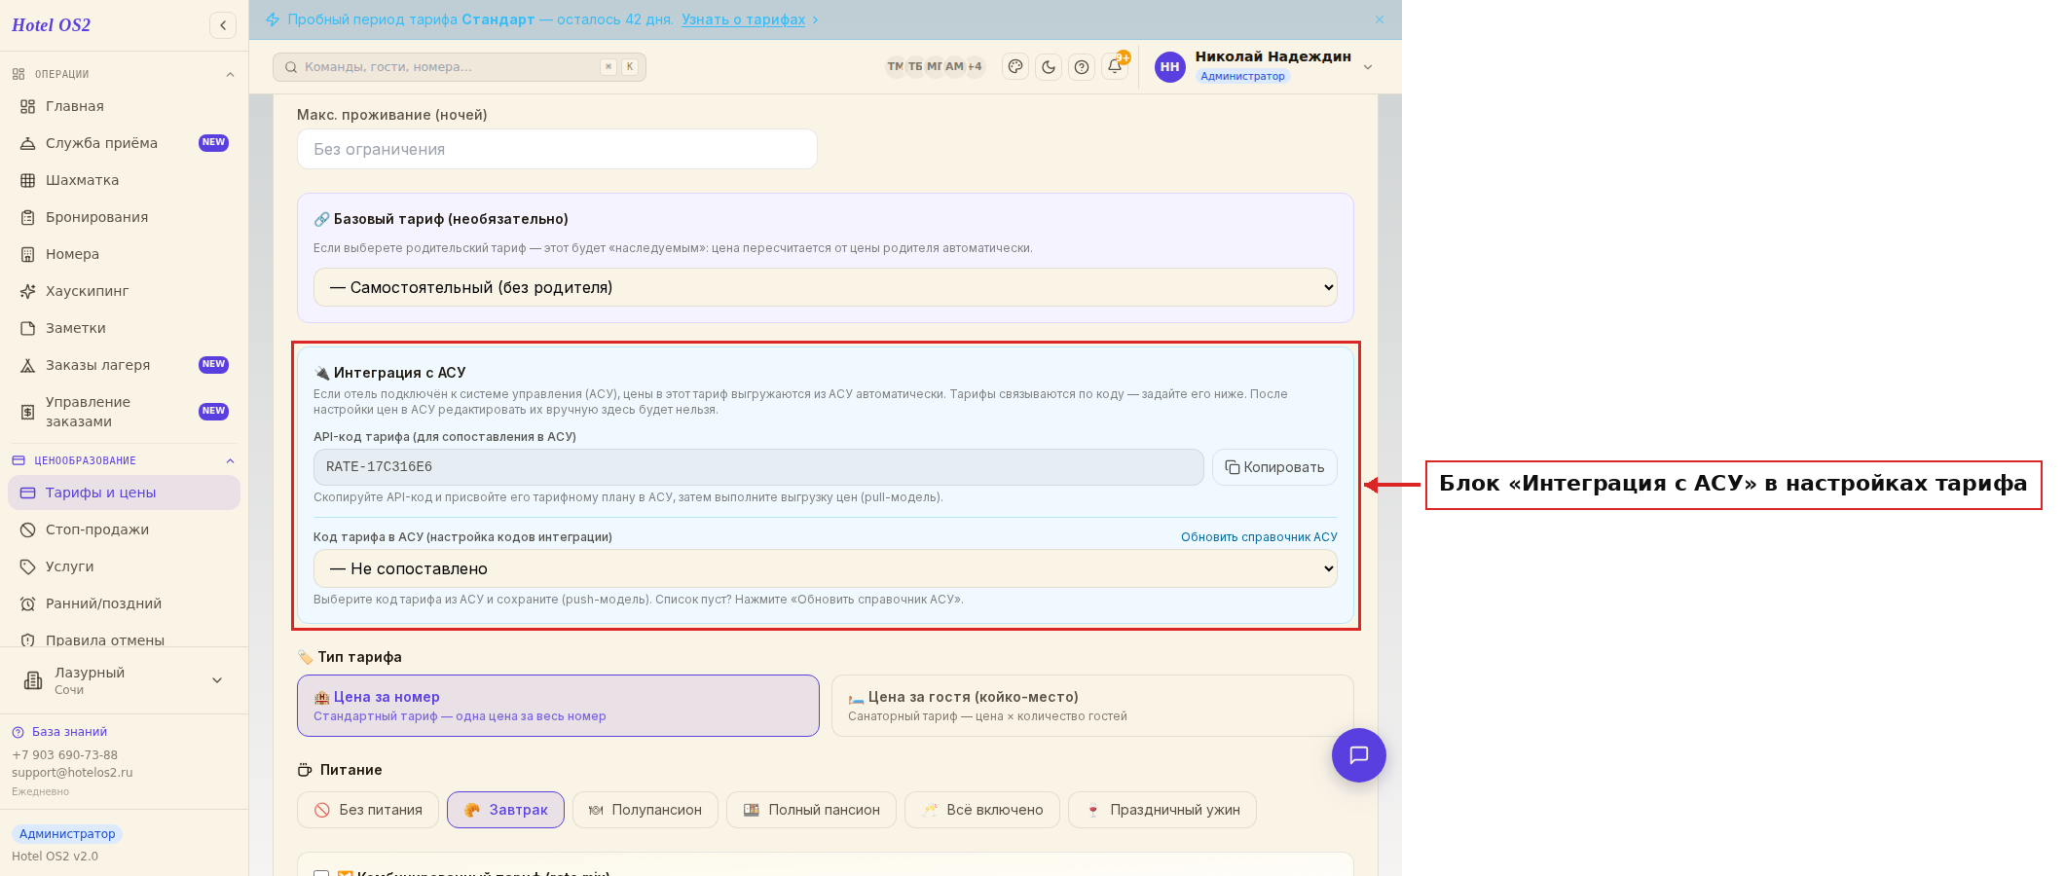2065x876 pixels.
Task: Click the RATE-17C316E6 API code field
Action: (758, 467)
